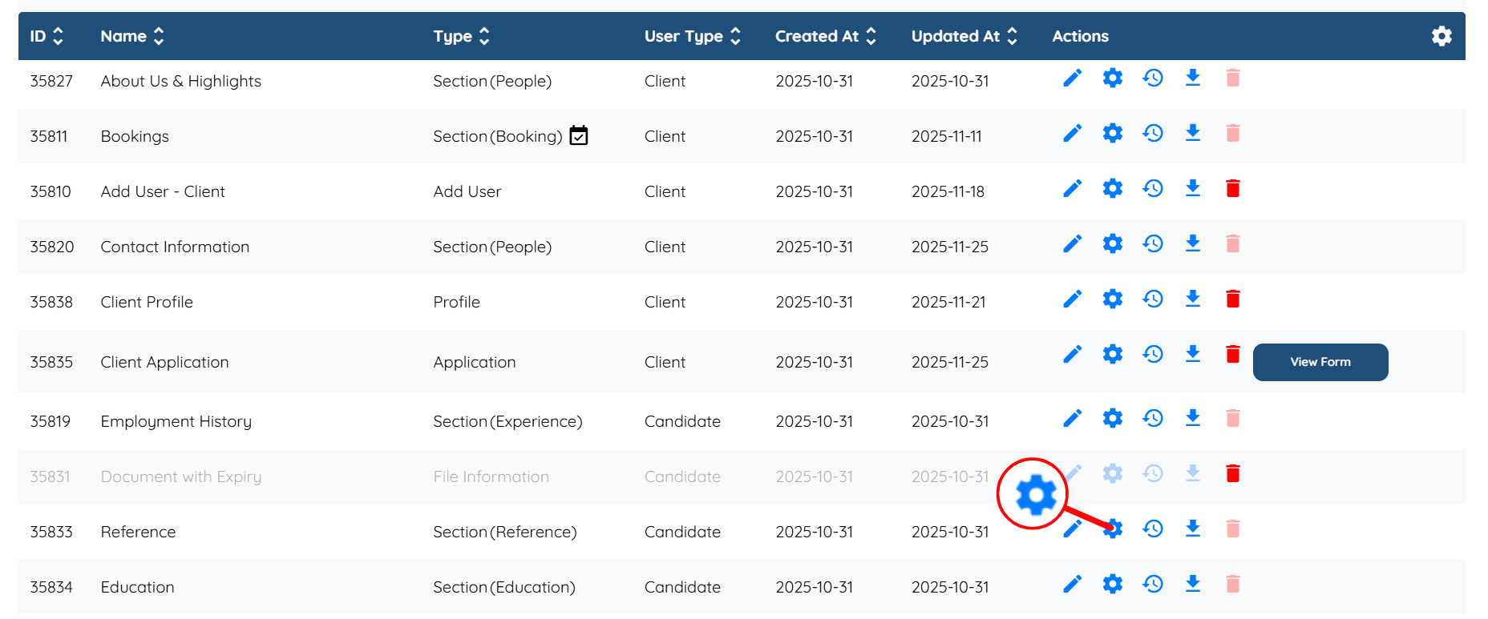Click edit pencil for About Us & Highlights
This screenshot has height=619, width=1488.
coord(1072,78)
